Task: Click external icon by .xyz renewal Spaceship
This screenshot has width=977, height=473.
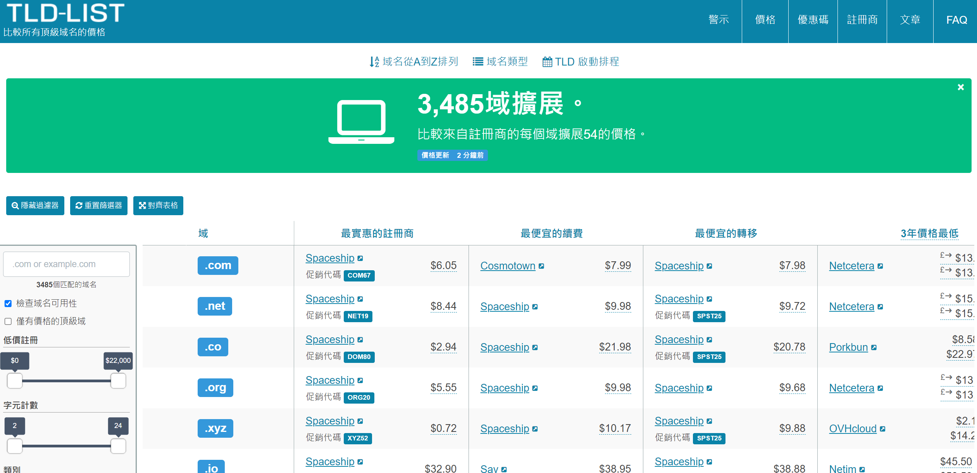Action: point(535,429)
